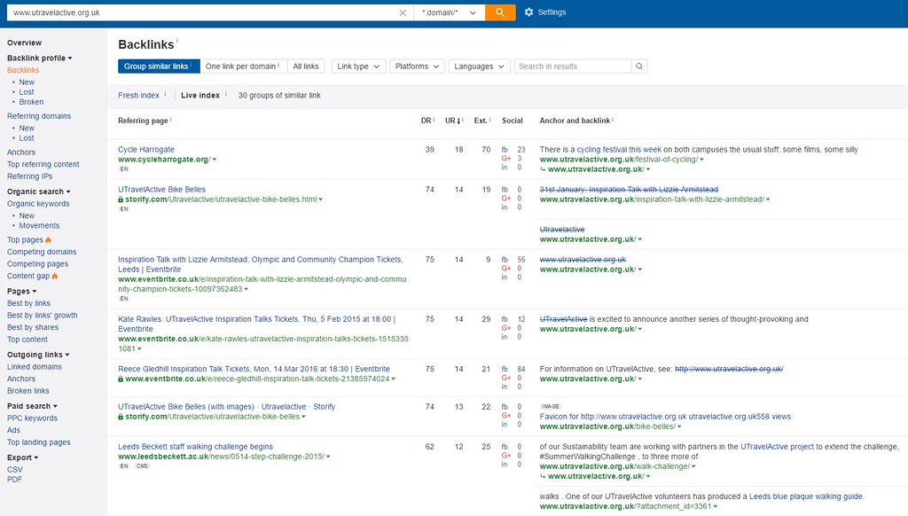The height and width of the screenshot is (516, 908).
Task: Open Linked domains in the sidebar
Action: tap(35, 367)
